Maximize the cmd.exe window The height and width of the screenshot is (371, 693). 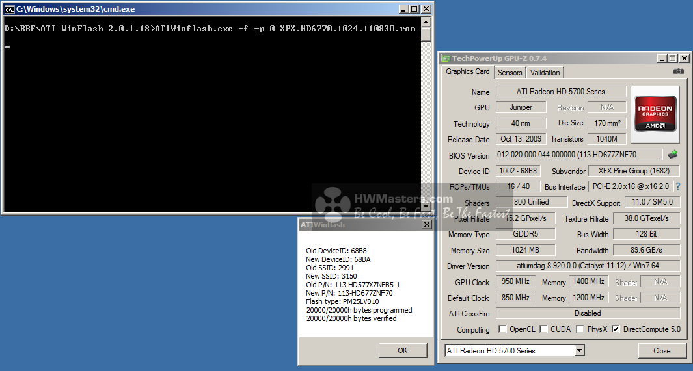(414, 9)
